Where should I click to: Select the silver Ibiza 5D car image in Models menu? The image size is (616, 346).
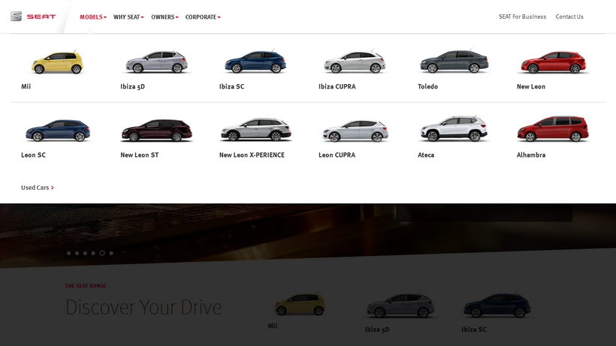coord(156,62)
